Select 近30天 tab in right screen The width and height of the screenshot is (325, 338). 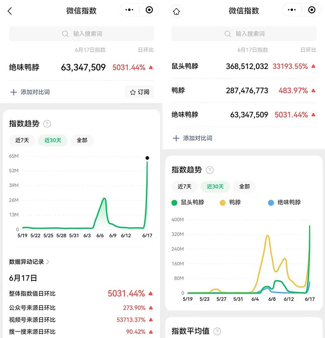215,187
